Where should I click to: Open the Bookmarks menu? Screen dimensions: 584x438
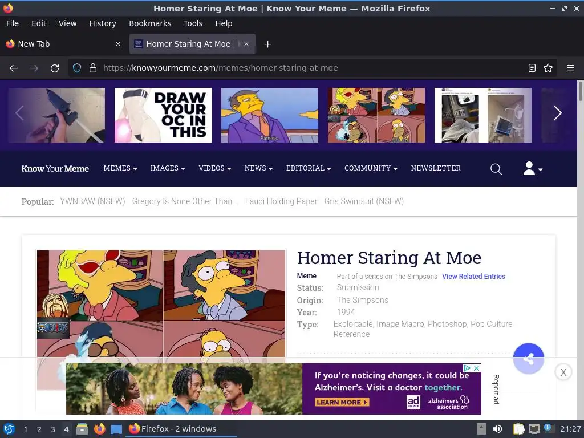click(150, 23)
